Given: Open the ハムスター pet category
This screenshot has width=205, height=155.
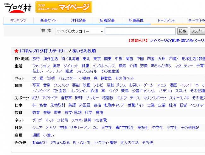Looking at the screenshot, I should [67, 78].
